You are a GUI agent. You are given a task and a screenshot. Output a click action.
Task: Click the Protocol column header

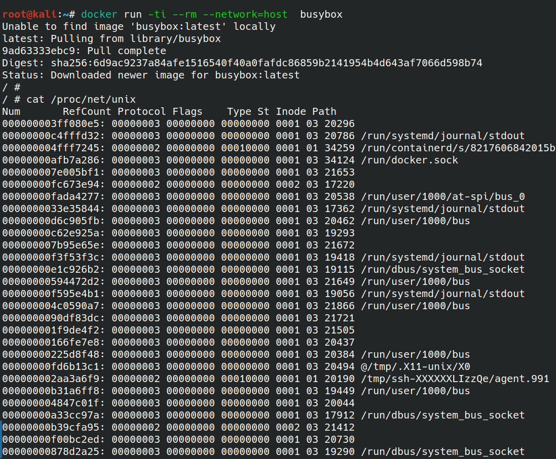point(142,111)
